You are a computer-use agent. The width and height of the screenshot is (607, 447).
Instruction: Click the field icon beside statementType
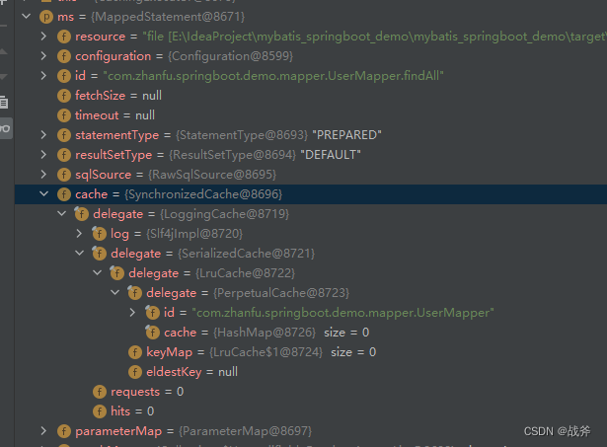click(64, 135)
